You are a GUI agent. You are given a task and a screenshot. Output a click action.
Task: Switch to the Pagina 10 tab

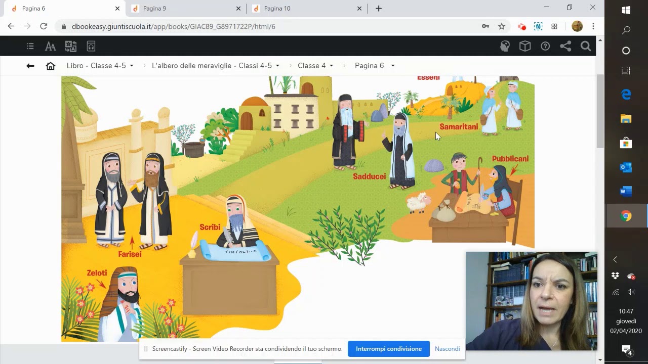[306, 9]
